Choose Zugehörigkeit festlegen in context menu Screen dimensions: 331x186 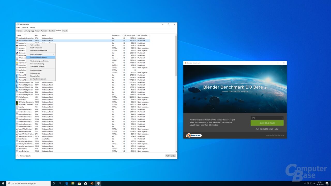coord(41,57)
